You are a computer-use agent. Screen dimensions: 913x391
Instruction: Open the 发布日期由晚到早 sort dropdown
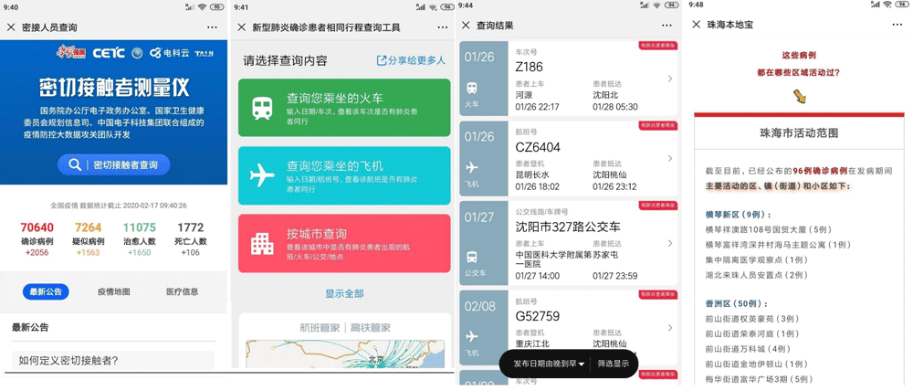pos(549,363)
